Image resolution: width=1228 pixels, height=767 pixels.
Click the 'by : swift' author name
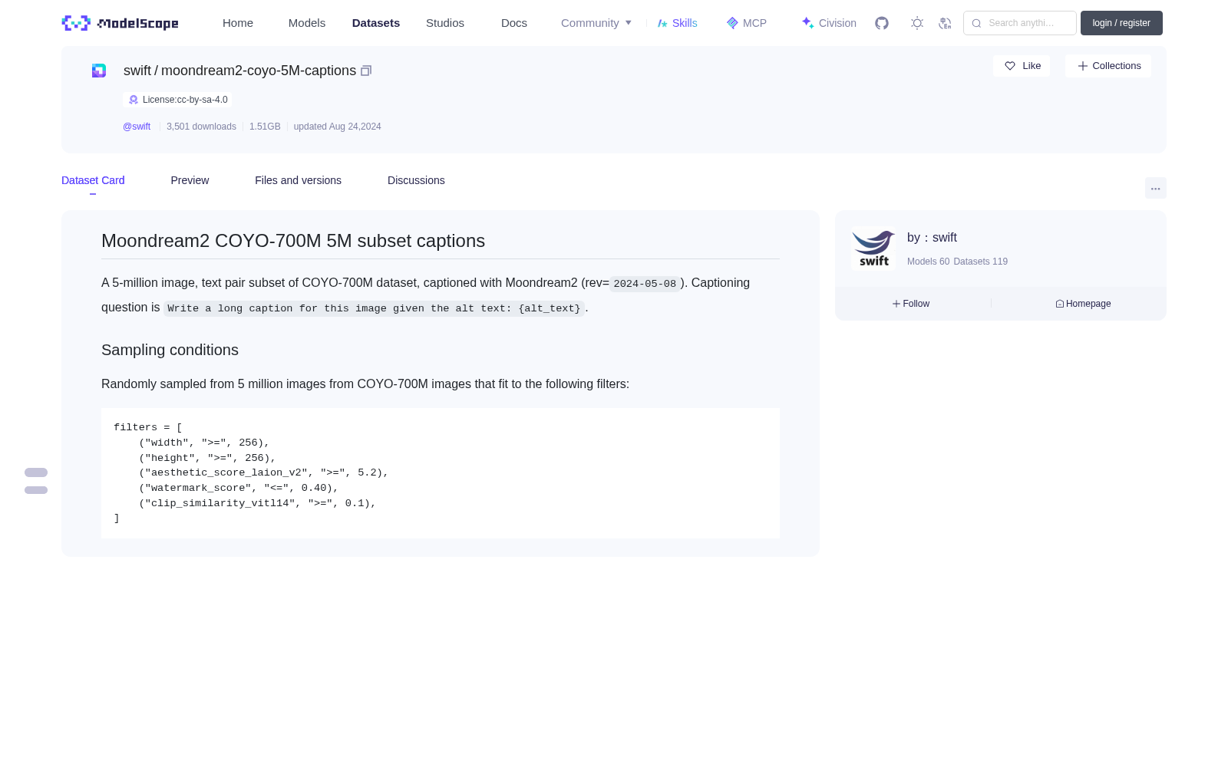(932, 238)
